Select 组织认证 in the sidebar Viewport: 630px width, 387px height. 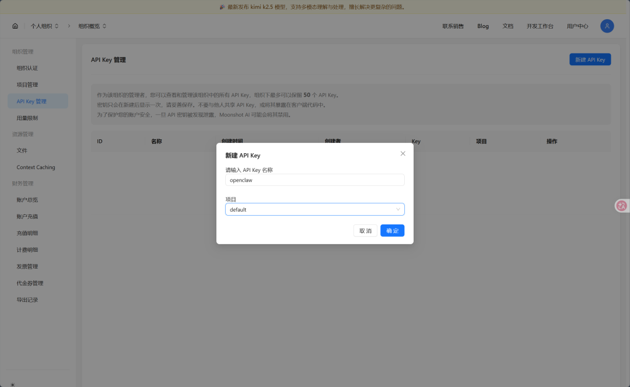[38, 68]
